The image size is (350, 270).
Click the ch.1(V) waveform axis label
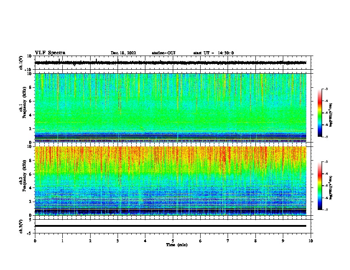click(21, 63)
